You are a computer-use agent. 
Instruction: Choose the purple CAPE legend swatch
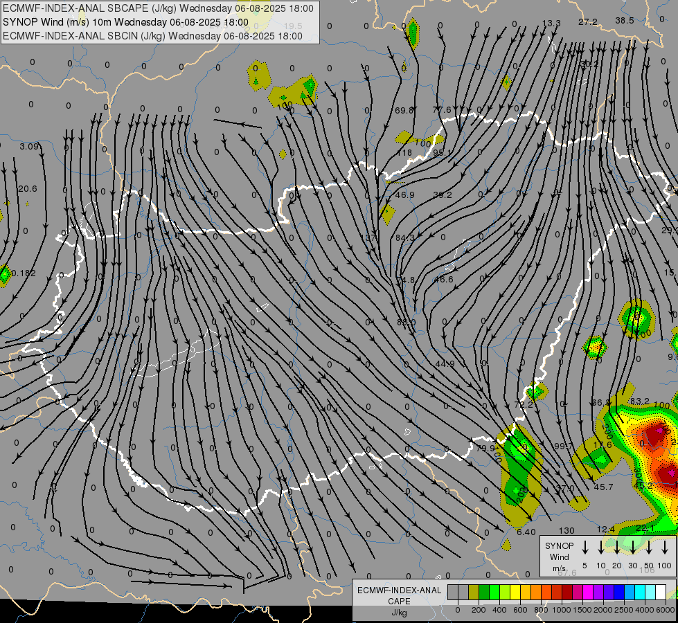coord(598,592)
